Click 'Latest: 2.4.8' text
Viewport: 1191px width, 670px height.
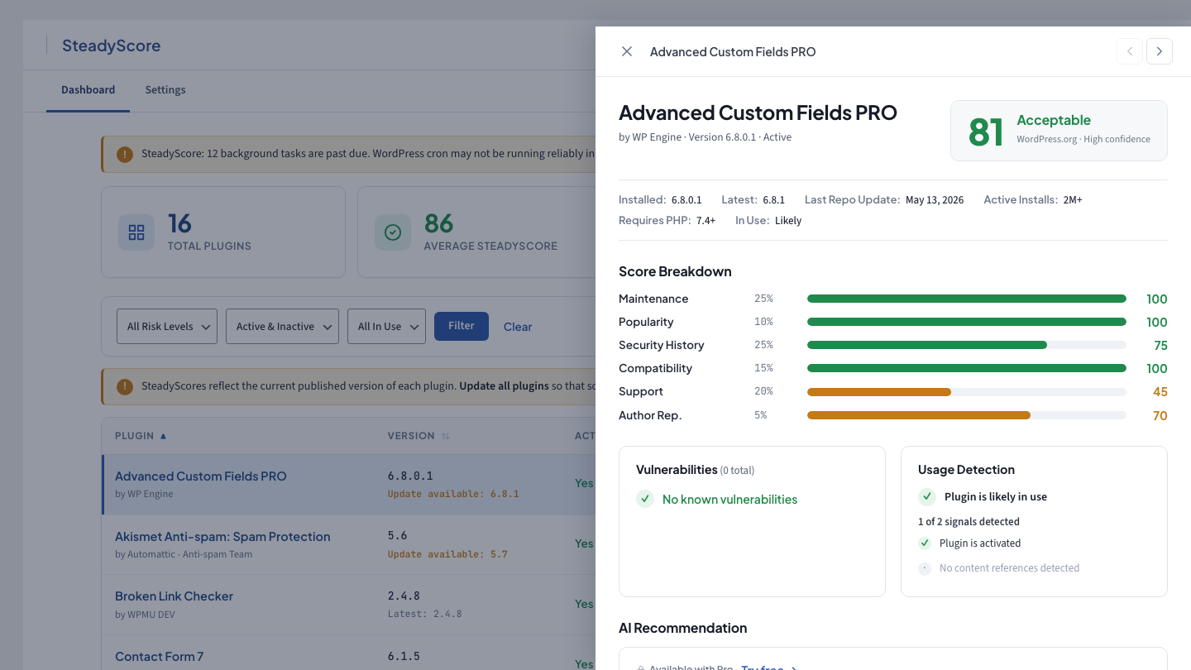coord(425,615)
